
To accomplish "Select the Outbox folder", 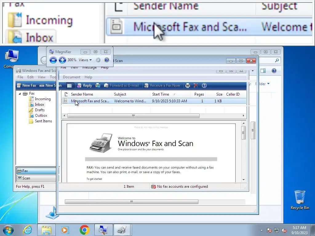I will coord(41,116).
